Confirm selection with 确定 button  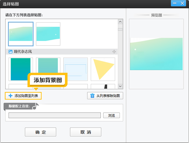(41, 132)
